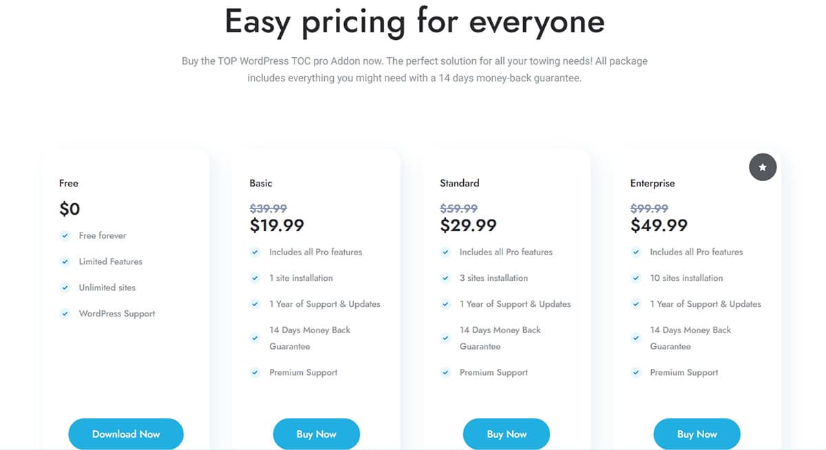
Task: Click the star badge on Enterprise plan
Action: pyautogui.click(x=762, y=167)
